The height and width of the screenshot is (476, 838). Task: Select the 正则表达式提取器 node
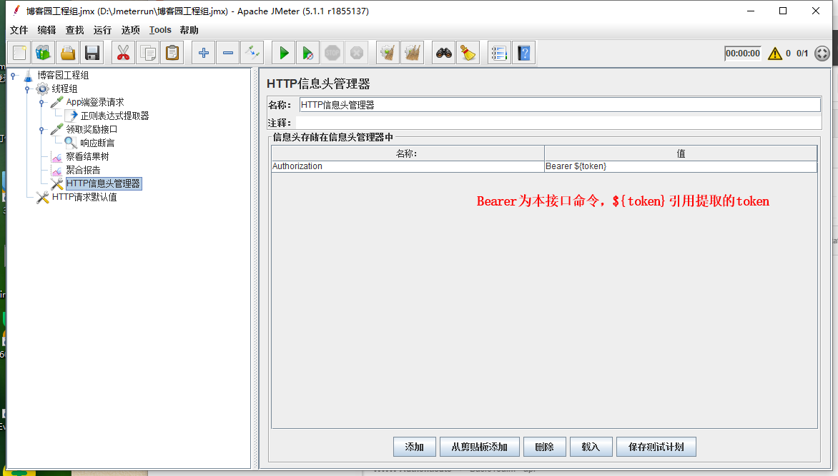(x=114, y=116)
